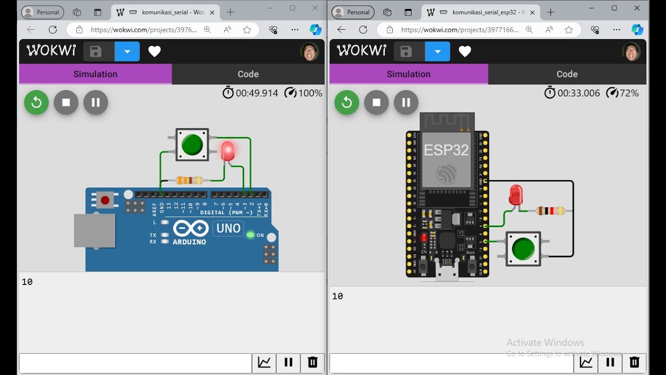Screen dimensions: 666x375
Task: Switch to Code tab in left window
Action: 248,74
